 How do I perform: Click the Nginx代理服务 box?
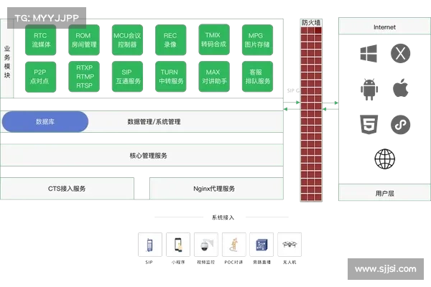(x=216, y=189)
